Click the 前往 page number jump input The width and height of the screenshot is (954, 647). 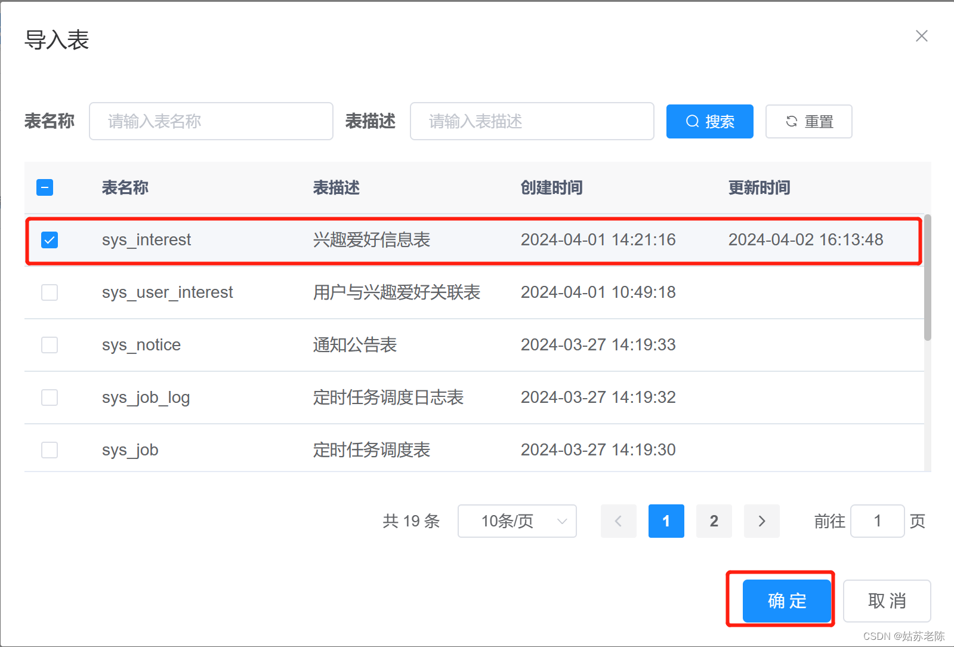pyautogui.click(x=878, y=521)
